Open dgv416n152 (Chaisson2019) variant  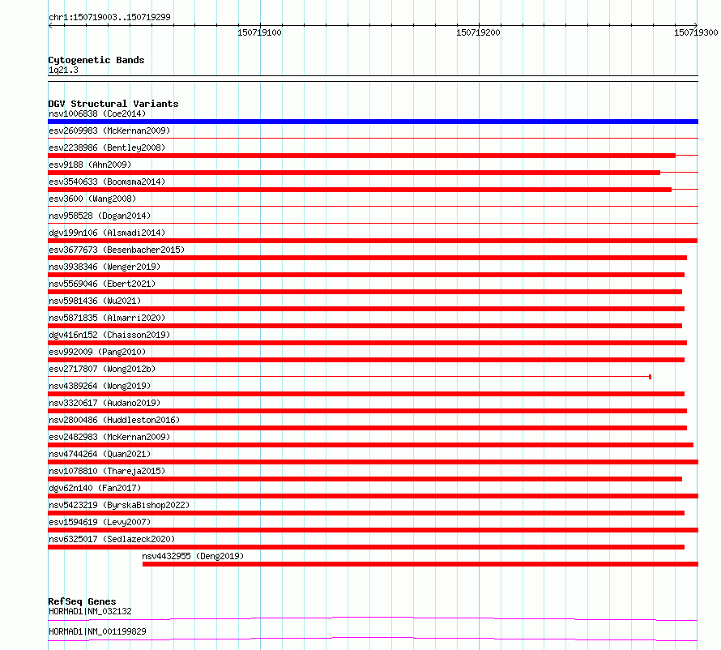[109, 335]
